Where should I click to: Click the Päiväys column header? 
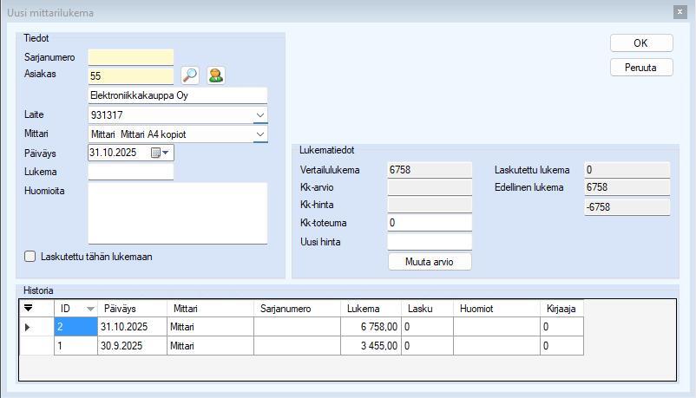(x=130, y=308)
